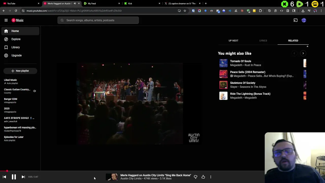Seek on the song progress bar
The height and width of the screenshot is (183, 325).
[x=162, y=171]
